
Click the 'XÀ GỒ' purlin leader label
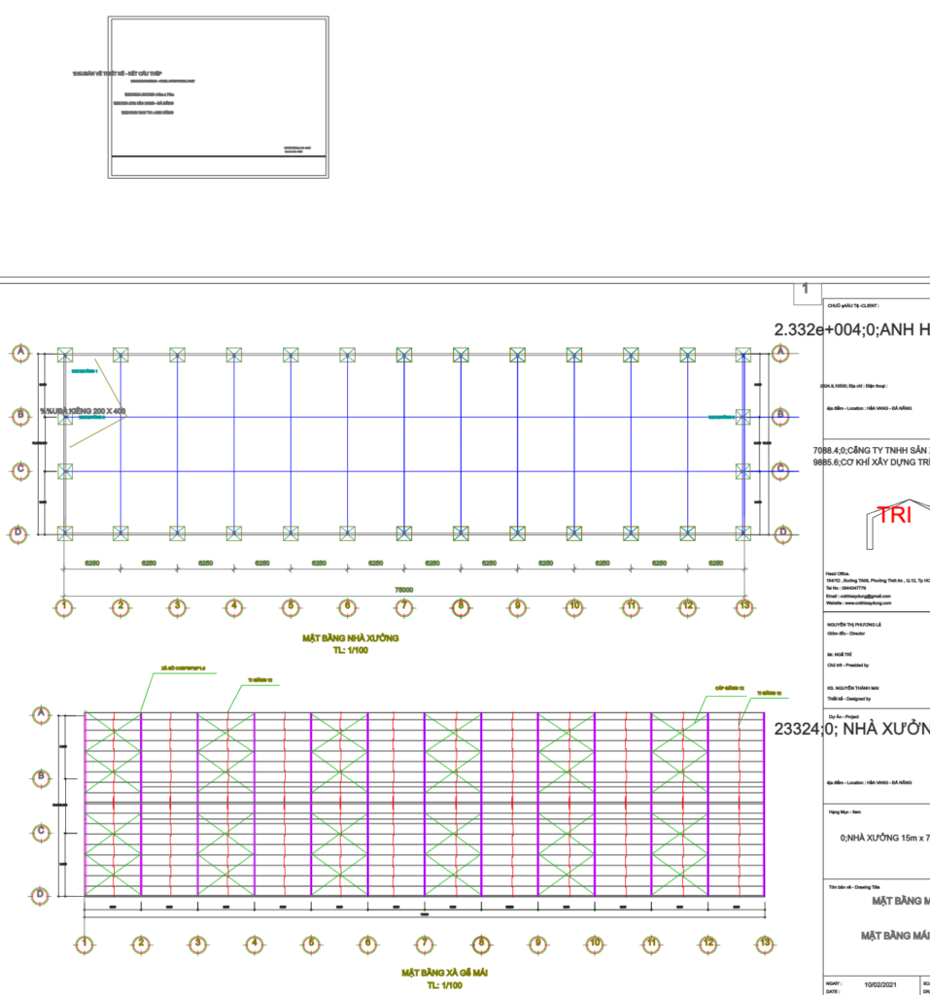click(x=183, y=669)
